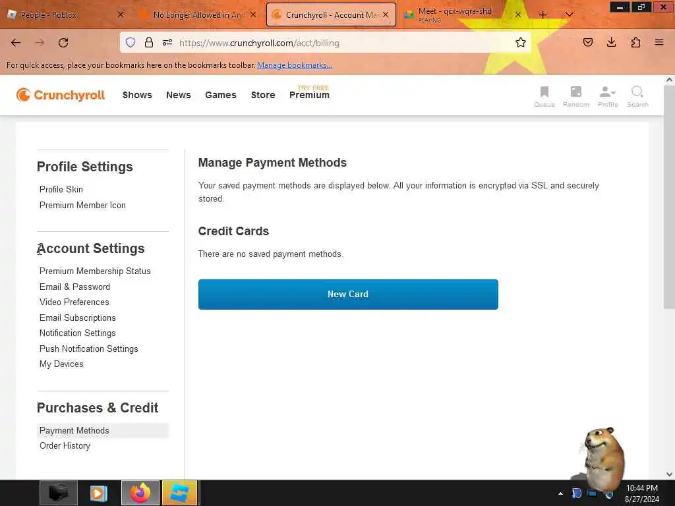675x506 pixels.
Task: Open the Games menu
Action: [220, 95]
